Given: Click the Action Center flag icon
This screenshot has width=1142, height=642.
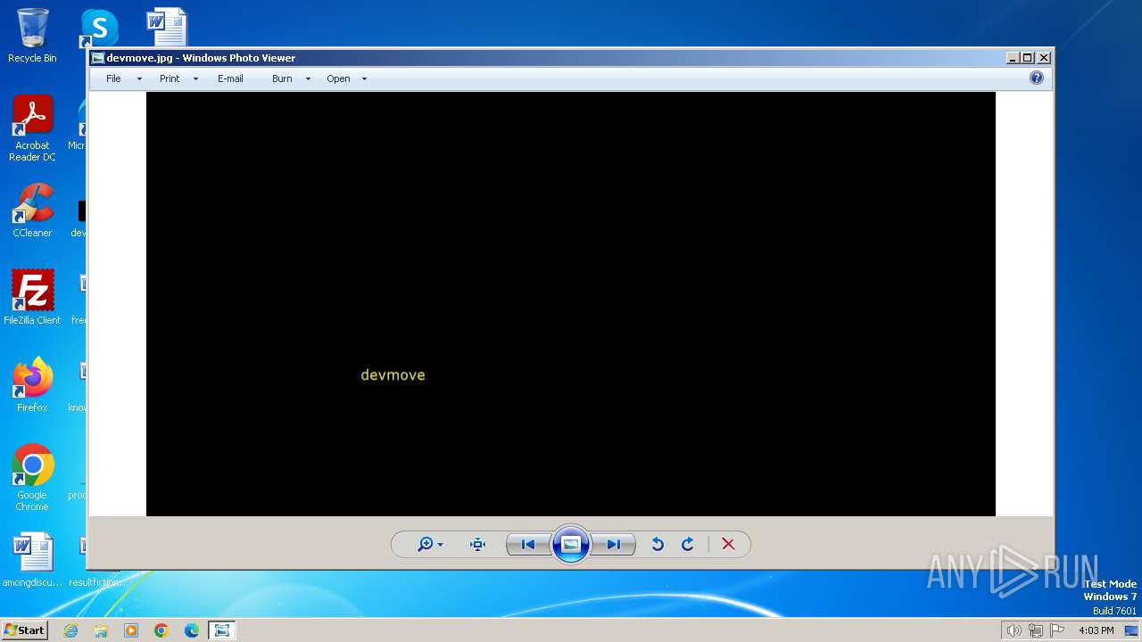Looking at the screenshot, I should pyautogui.click(x=1057, y=630).
